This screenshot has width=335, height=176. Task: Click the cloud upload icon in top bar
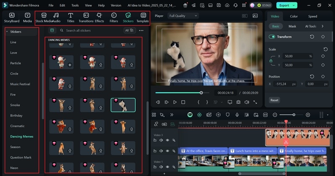coord(227,5)
